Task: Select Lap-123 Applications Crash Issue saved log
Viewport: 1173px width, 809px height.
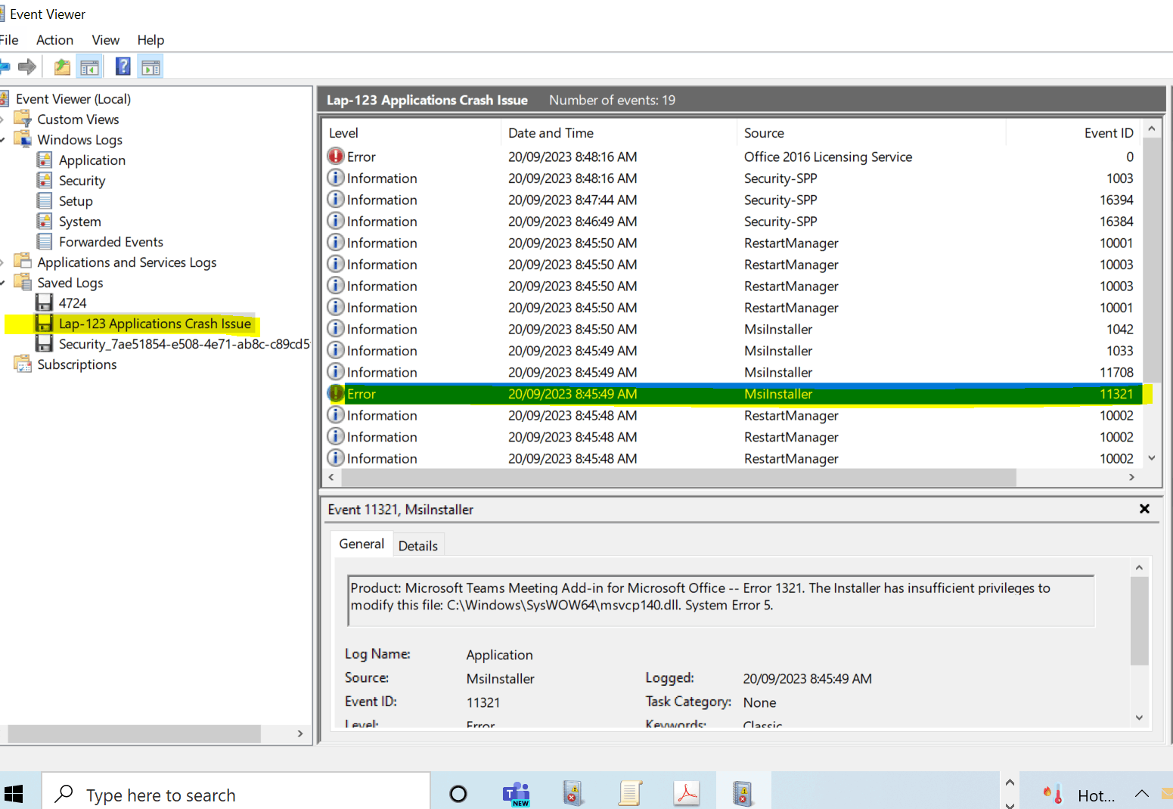Action: click(155, 324)
